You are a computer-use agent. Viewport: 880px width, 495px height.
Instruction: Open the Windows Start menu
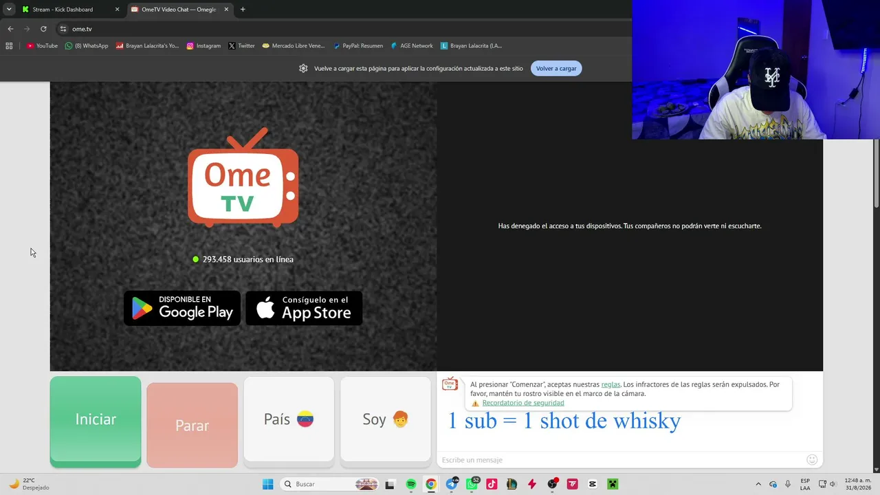point(267,484)
